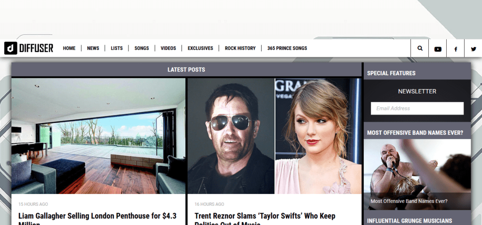Open the Songs section
The height and width of the screenshot is (225, 482).
pyautogui.click(x=141, y=48)
